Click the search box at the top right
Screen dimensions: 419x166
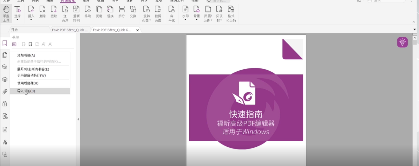(x=386, y=1)
